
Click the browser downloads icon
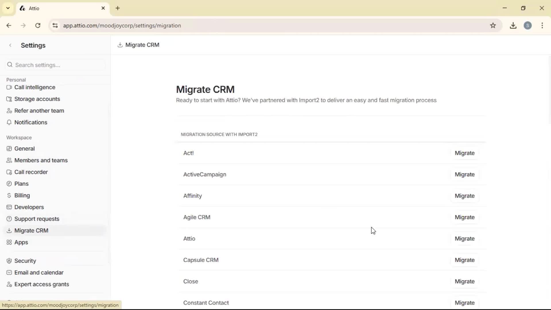coord(513,26)
